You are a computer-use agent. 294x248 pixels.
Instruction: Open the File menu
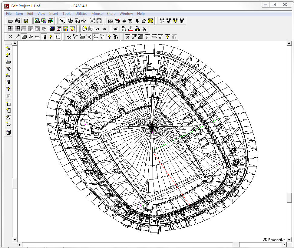click(8, 14)
